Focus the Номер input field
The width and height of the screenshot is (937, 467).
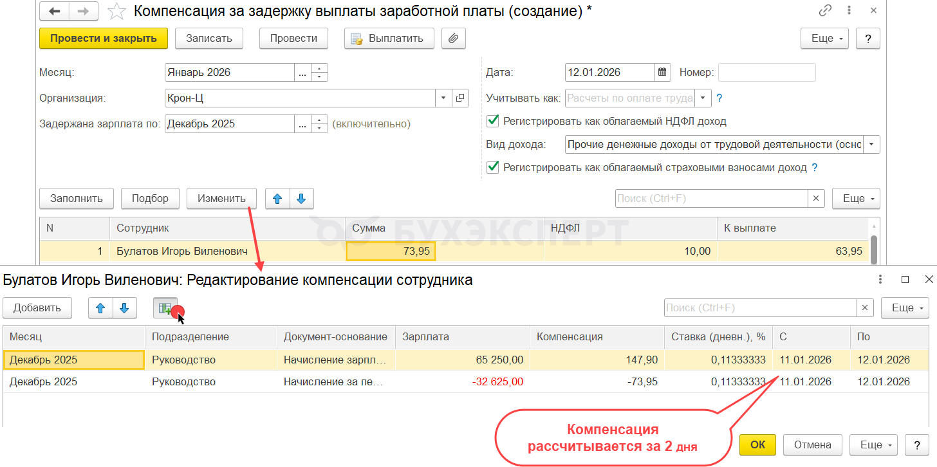tap(767, 73)
